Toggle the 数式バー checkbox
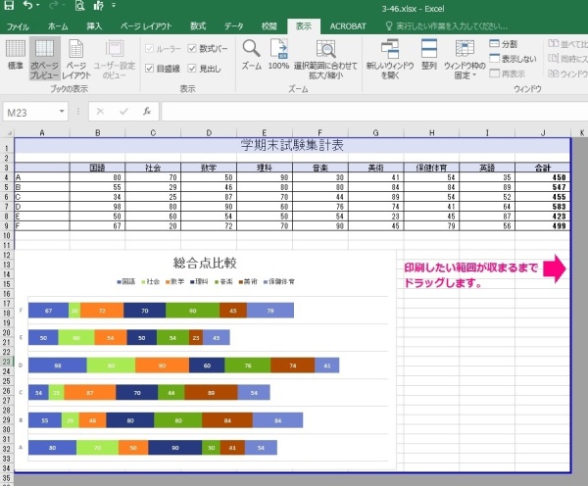Viewport: 588px width, 486px height. tap(193, 46)
